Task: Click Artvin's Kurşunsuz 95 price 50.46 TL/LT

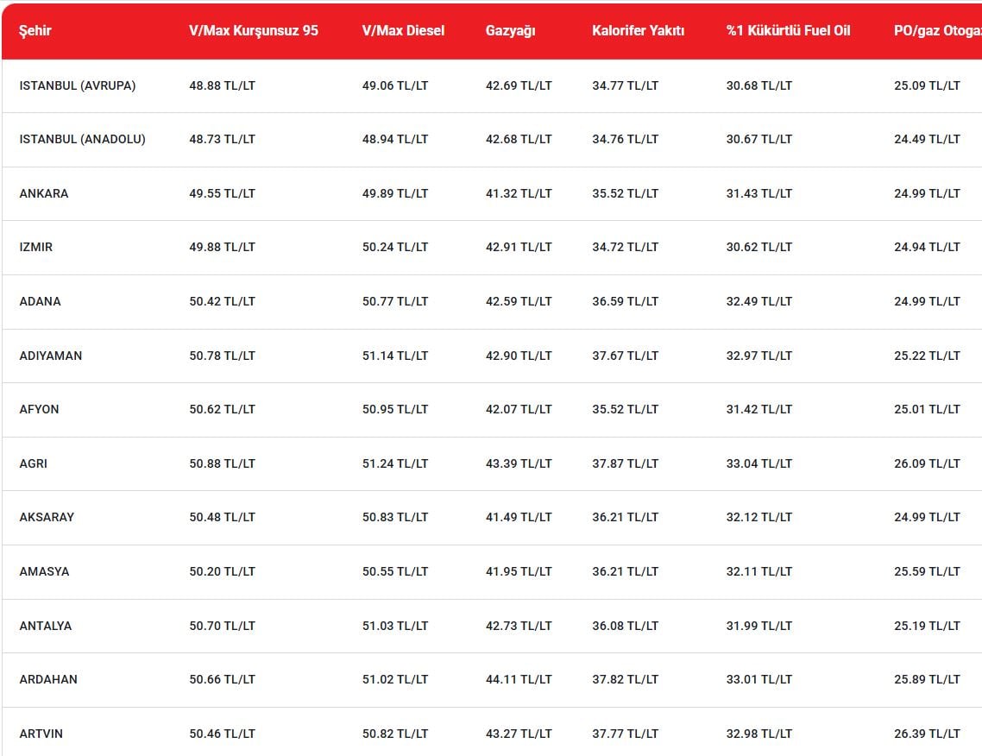Action: [x=223, y=734]
